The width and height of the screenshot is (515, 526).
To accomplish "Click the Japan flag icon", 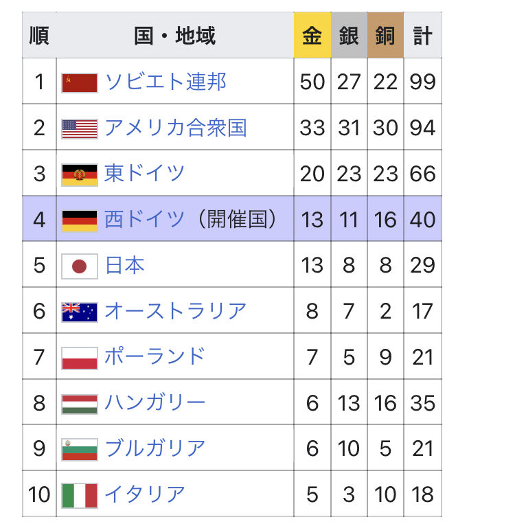I will pos(80,266).
